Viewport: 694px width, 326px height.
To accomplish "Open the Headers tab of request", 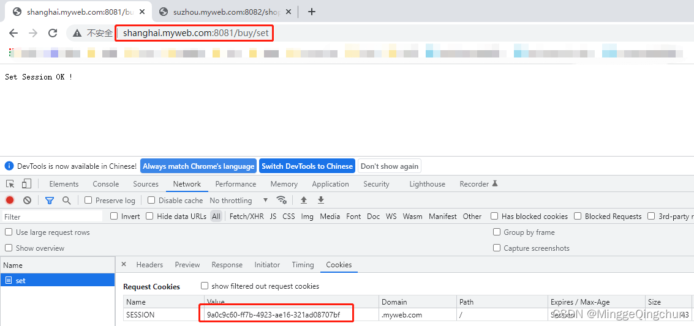I will [x=149, y=265].
